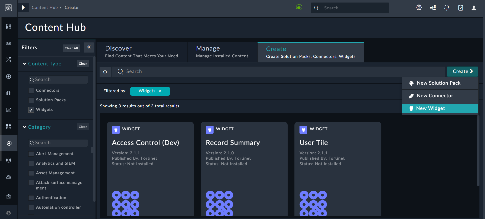Select the Content Hub icon in sidebar
The width and height of the screenshot is (485, 219).
pos(9,143)
